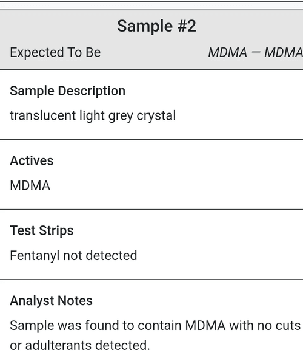Select the Fentanyl not detected result
Image resolution: width=303 pixels, height=364 pixels.
[x=73, y=256]
